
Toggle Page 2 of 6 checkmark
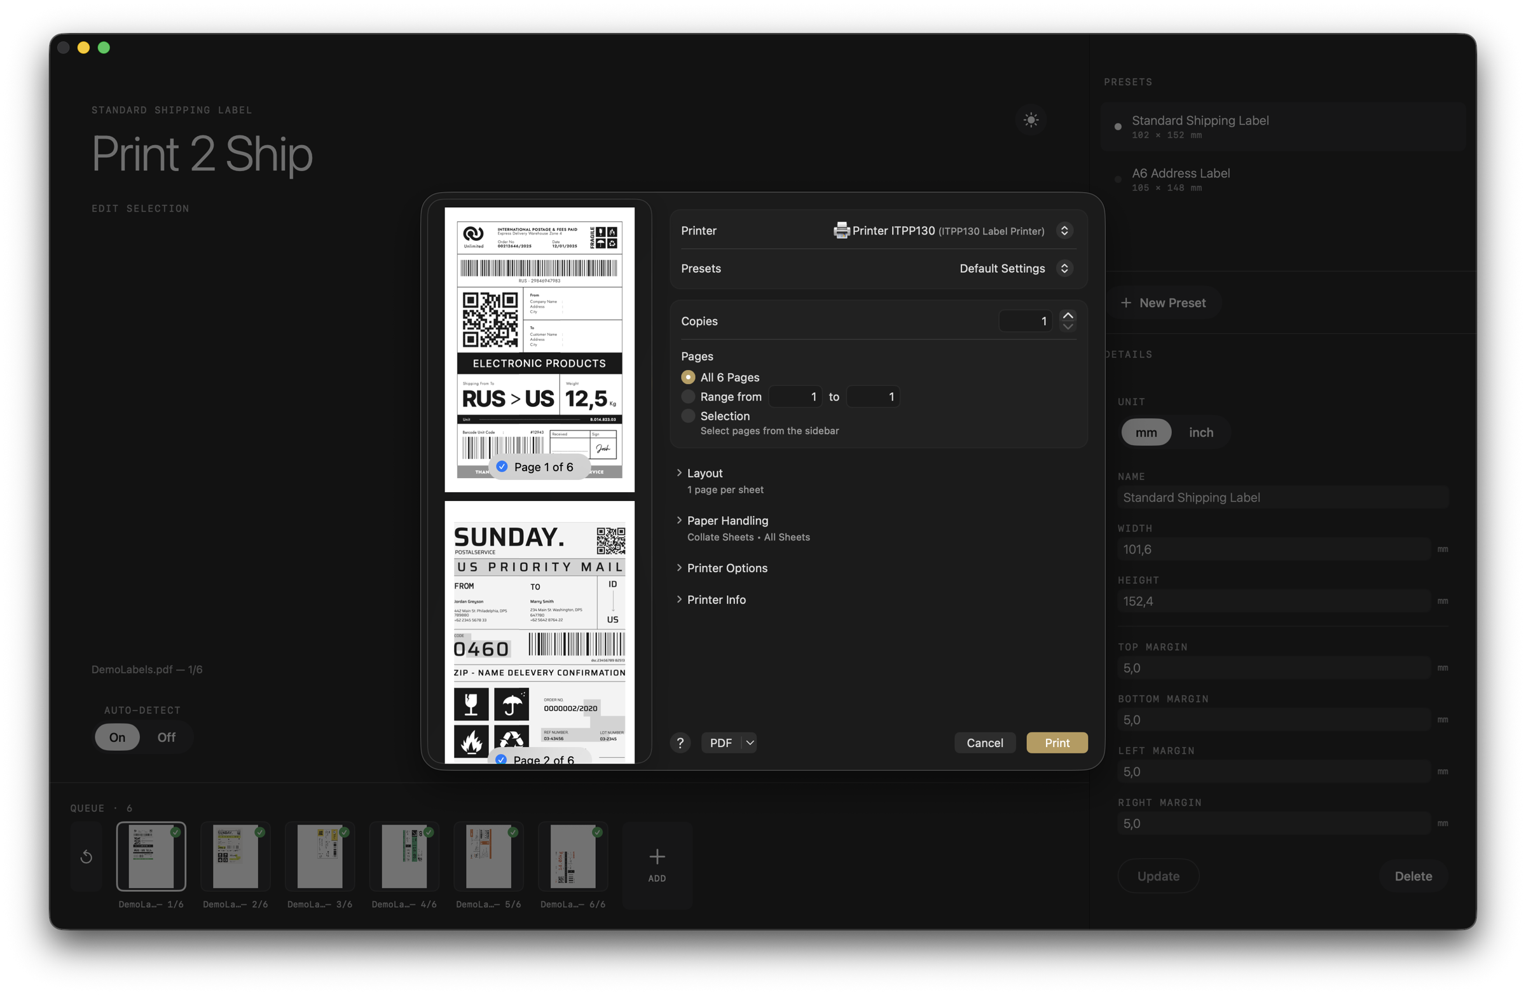502,759
